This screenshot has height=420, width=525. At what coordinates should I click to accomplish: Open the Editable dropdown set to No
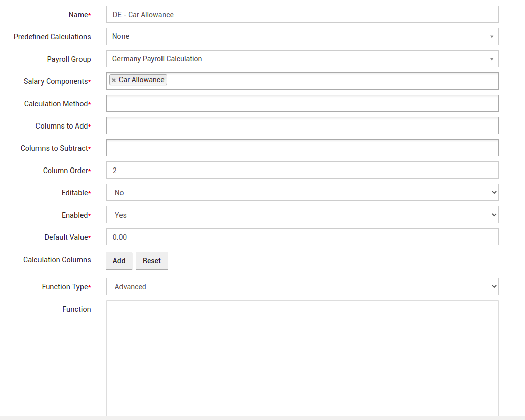click(x=302, y=192)
